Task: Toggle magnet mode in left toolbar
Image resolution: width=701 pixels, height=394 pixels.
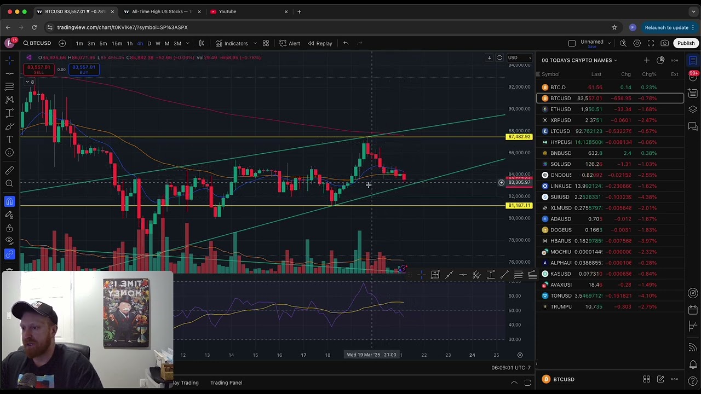Action: pos(9,201)
